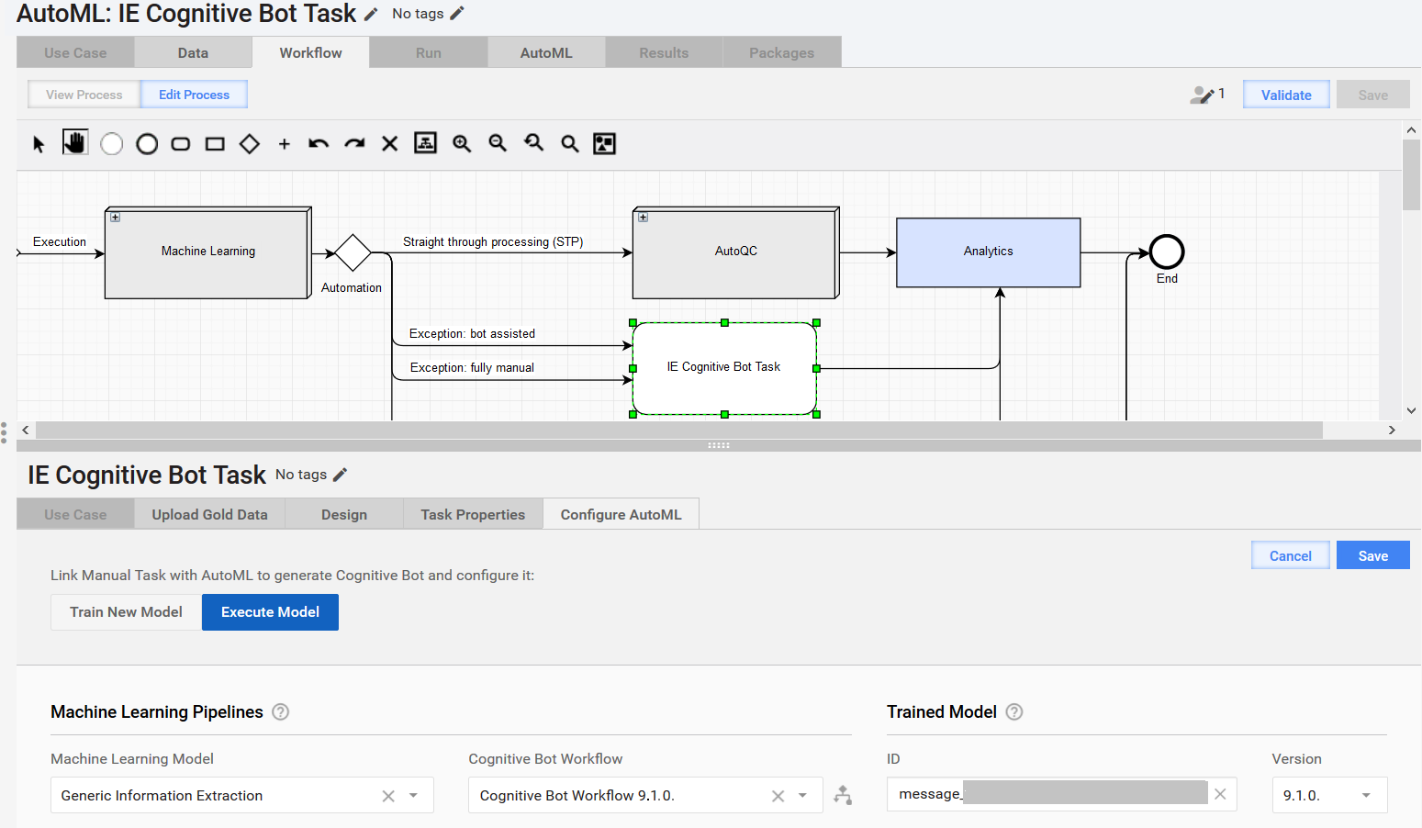
Task: Select the Train New Model option
Action: [126, 612]
